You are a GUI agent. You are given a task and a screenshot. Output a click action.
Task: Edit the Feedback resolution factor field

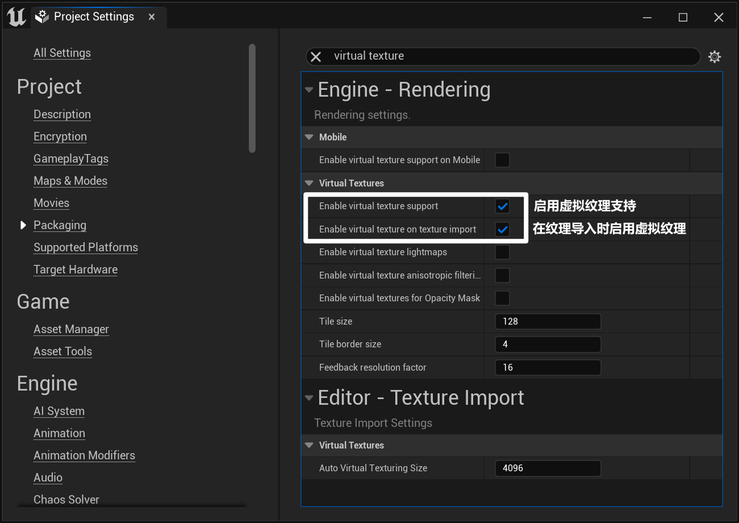(548, 367)
